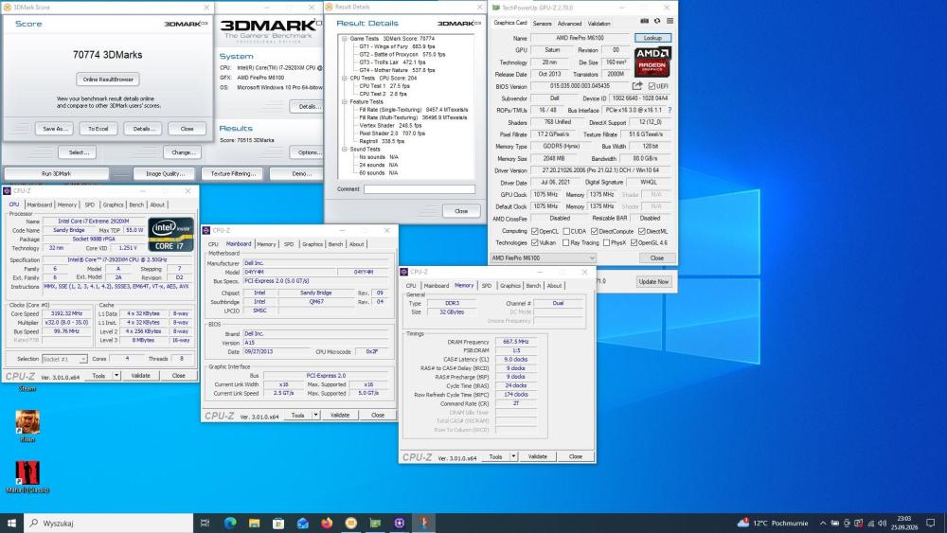Show hidden system tray icons chevron
Image resolution: width=947 pixels, height=533 pixels.
tap(823, 523)
